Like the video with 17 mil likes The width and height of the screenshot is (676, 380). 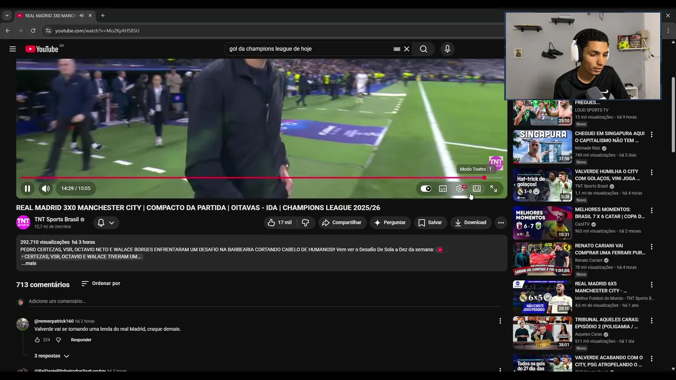pyautogui.click(x=279, y=223)
